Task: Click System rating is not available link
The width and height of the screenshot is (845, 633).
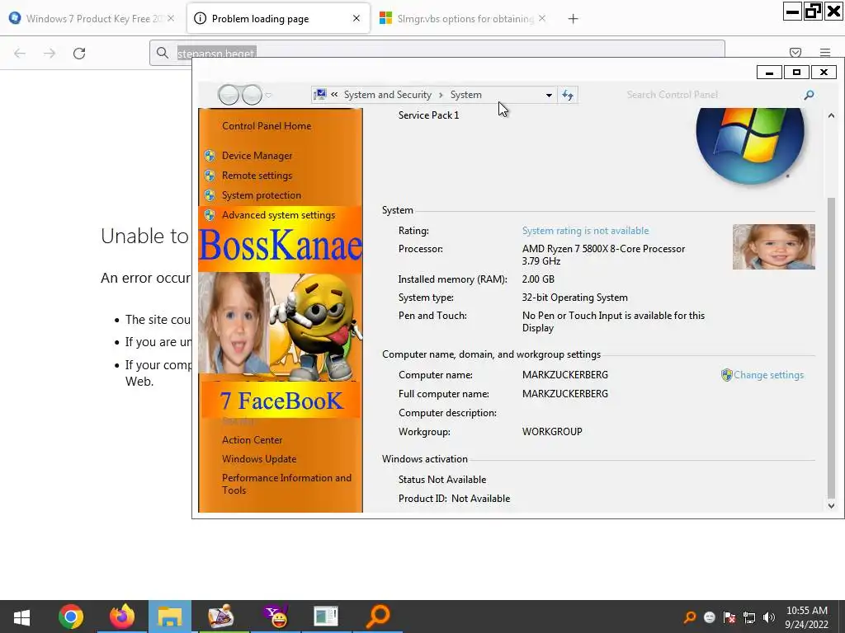Action: (585, 231)
